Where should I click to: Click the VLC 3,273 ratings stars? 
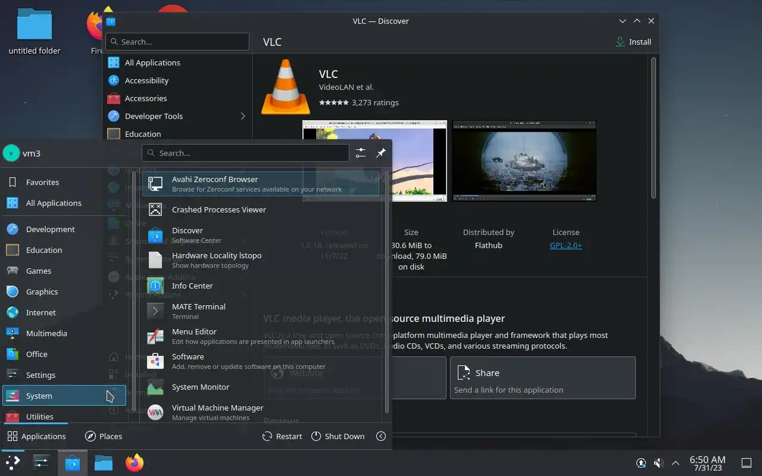tap(334, 102)
